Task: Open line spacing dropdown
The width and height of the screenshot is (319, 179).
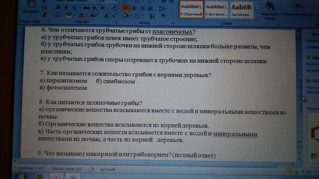Action: pyautogui.click(x=162, y=8)
